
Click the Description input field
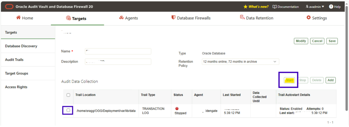pos(118,62)
